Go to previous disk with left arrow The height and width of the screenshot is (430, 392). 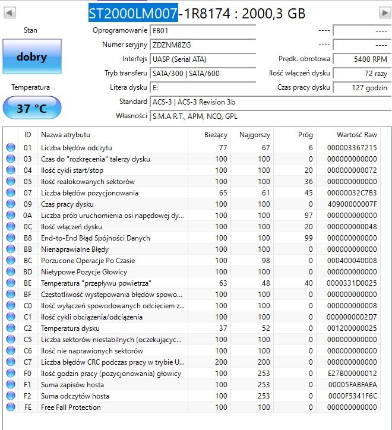pos(10,12)
